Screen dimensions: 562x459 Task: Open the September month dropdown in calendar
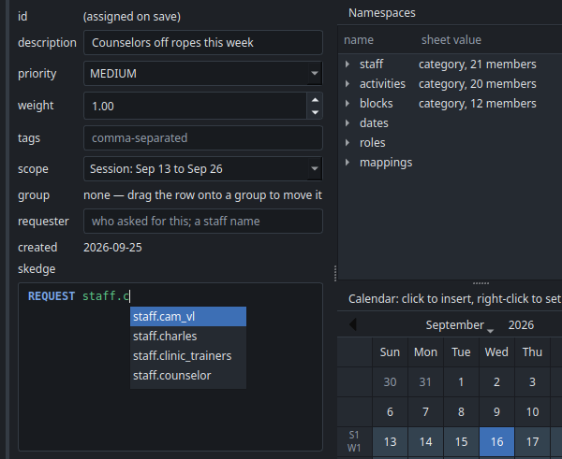point(460,325)
